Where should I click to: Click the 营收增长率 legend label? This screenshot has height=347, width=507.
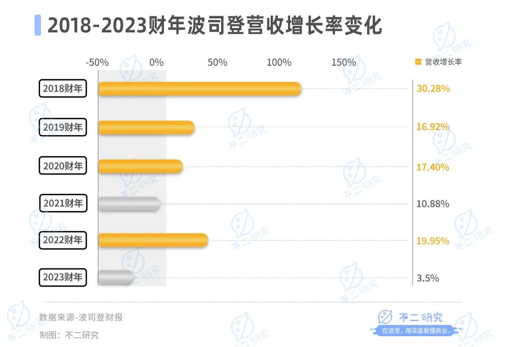[443, 62]
